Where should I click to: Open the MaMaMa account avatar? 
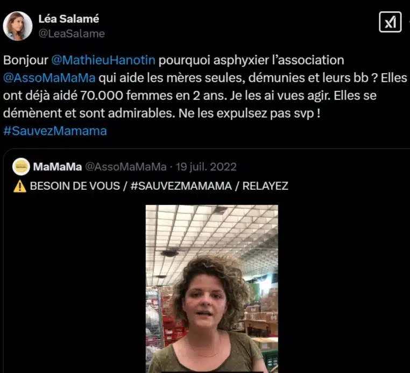[21, 167]
